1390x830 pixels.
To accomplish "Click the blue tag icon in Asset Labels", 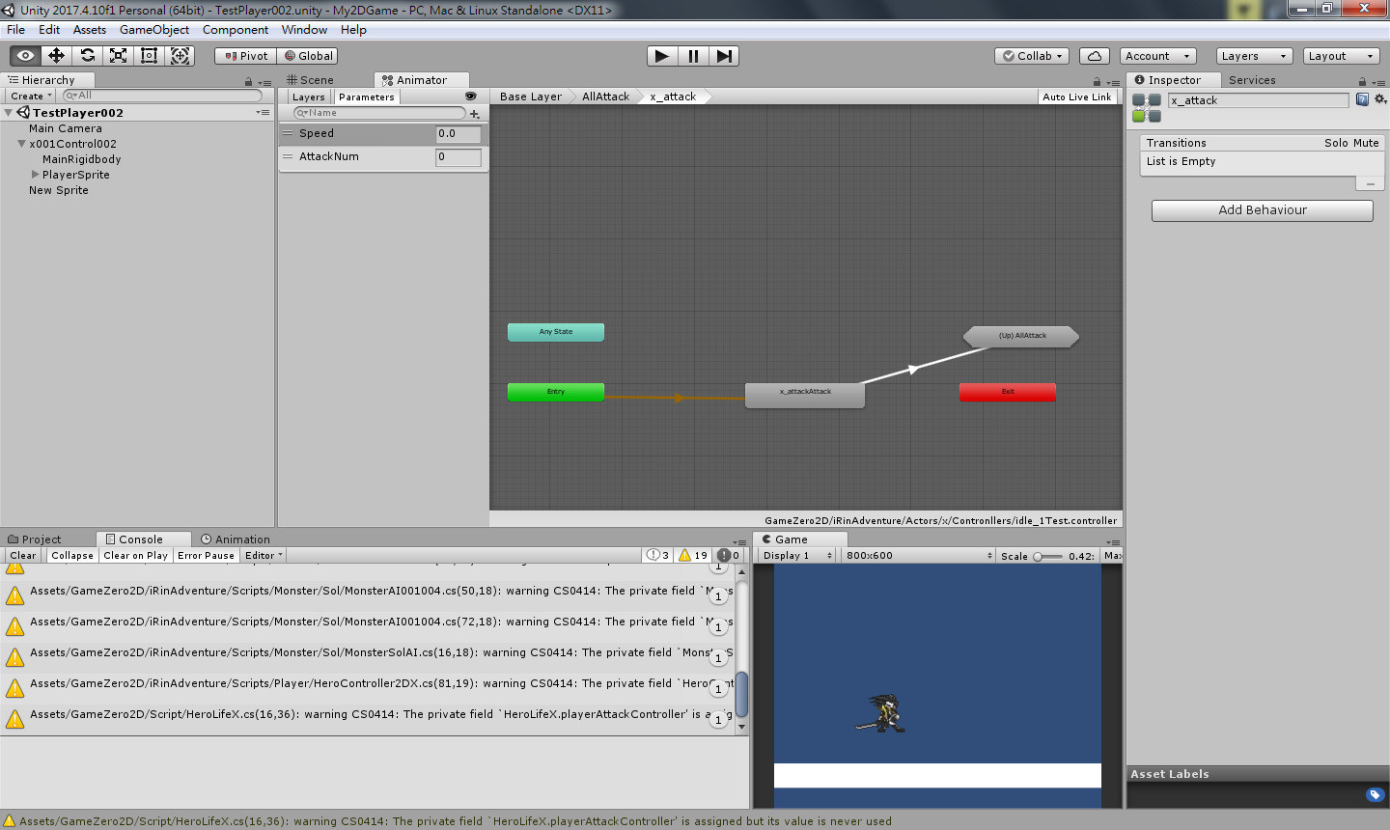I will [1375, 793].
